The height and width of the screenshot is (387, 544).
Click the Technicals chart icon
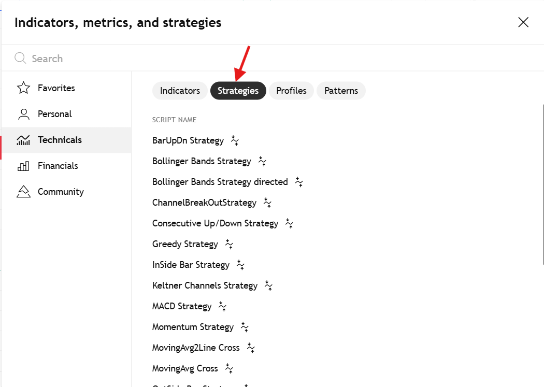click(x=23, y=140)
